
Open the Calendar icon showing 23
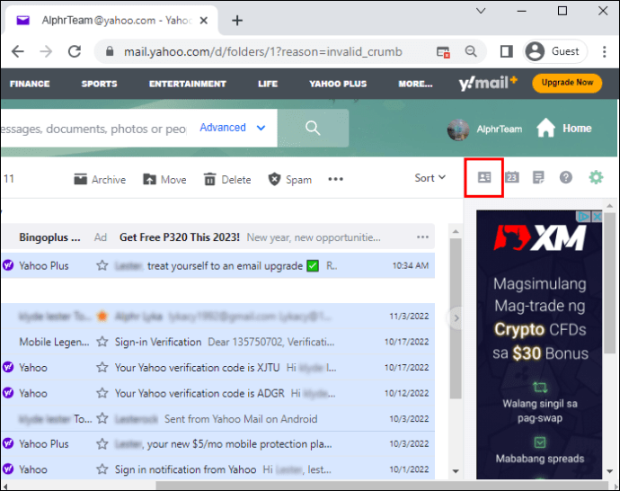coord(512,178)
